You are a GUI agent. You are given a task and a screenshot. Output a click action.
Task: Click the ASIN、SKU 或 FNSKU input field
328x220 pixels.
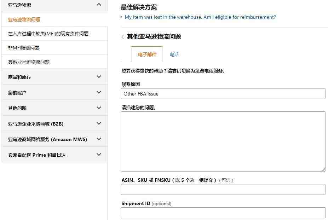[223, 190]
